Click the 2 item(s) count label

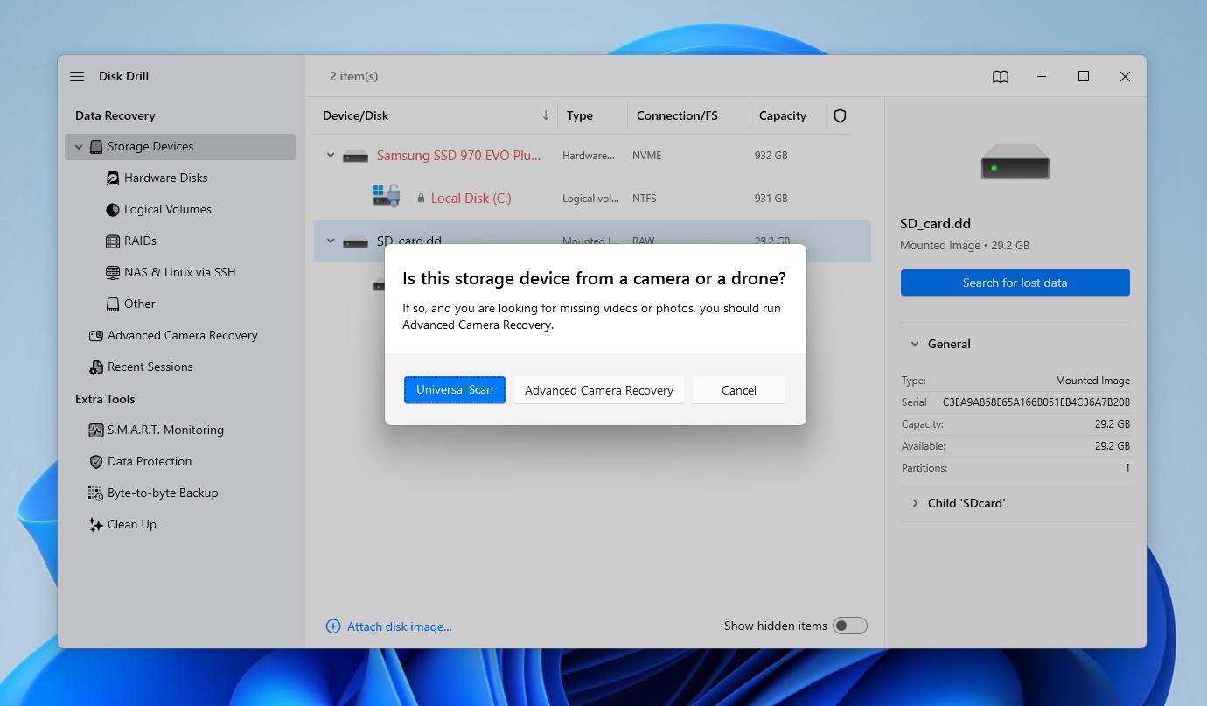[354, 77]
